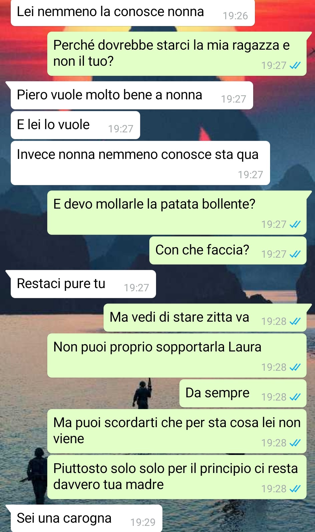The width and height of the screenshot is (315, 532).
Task: Select the "Restaci pure tu" message bubble
Action: 83,284
